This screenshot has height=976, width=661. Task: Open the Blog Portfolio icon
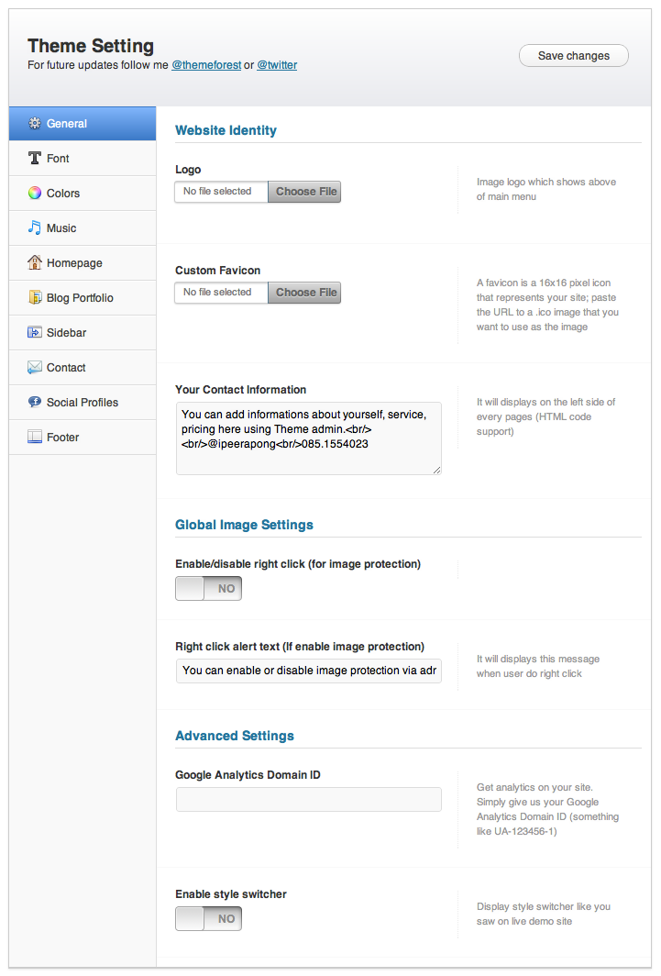(35, 297)
